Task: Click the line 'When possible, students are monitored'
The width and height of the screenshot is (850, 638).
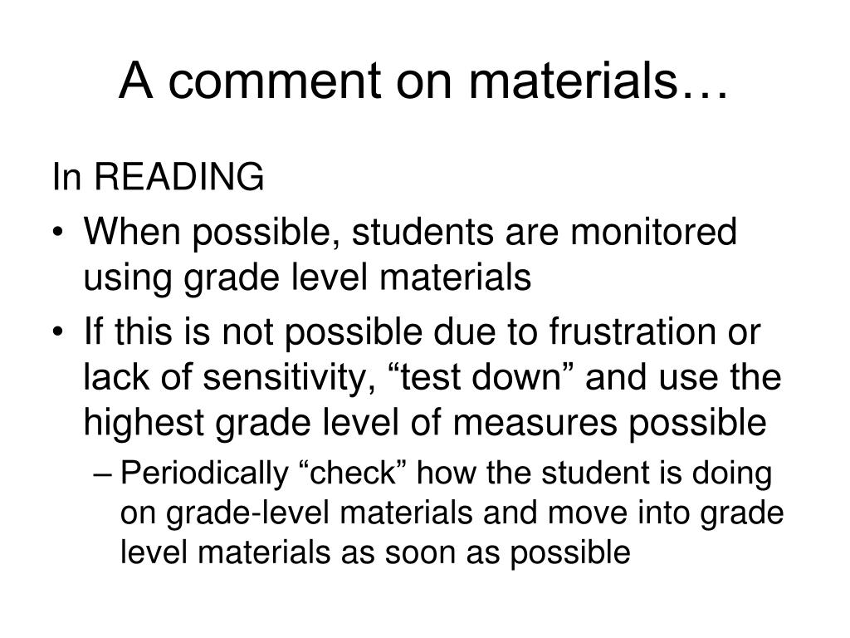Action: [x=410, y=233]
